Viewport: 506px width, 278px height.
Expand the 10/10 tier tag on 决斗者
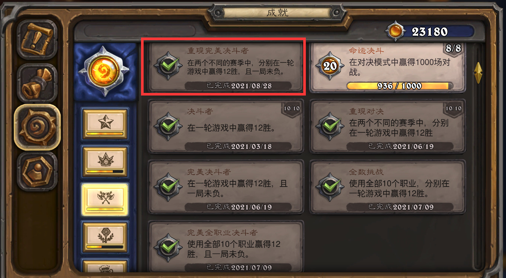click(291, 109)
